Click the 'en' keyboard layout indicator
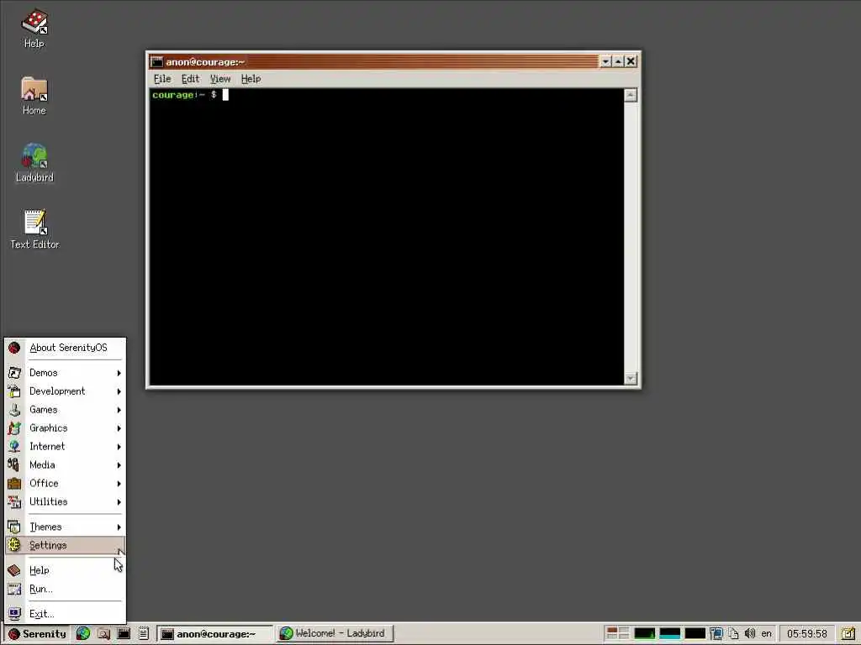Image resolution: width=861 pixels, height=645 pixels. (767, 633)
